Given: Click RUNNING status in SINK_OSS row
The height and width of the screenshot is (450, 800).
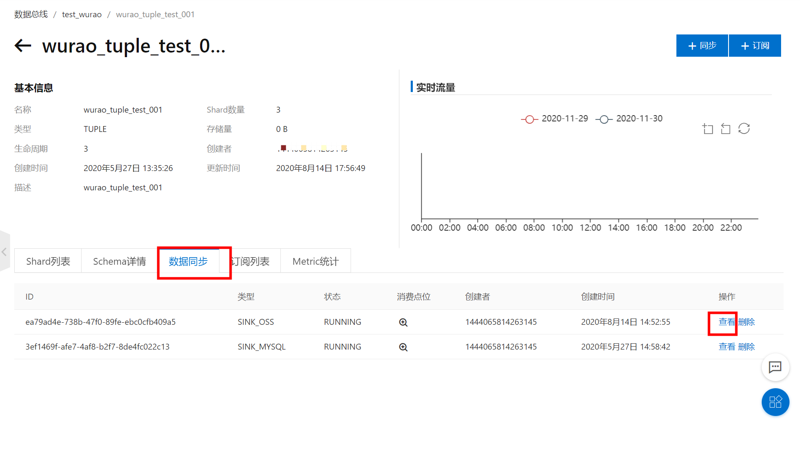Looking at the screenshot, I should pos(343,322).
